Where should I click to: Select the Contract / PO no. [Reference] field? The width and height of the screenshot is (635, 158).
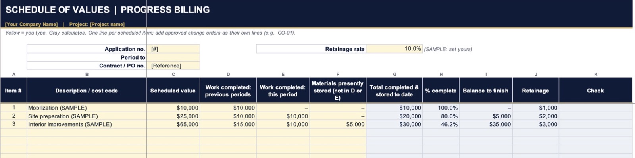(173, 66)
